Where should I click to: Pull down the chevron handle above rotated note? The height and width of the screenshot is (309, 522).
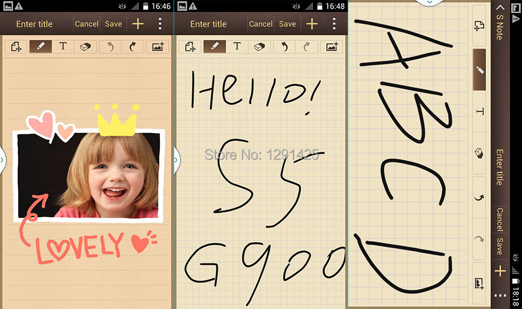pos(430,2)
